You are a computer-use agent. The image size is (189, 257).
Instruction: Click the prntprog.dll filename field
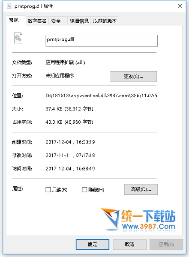click(x=102, y=41)
